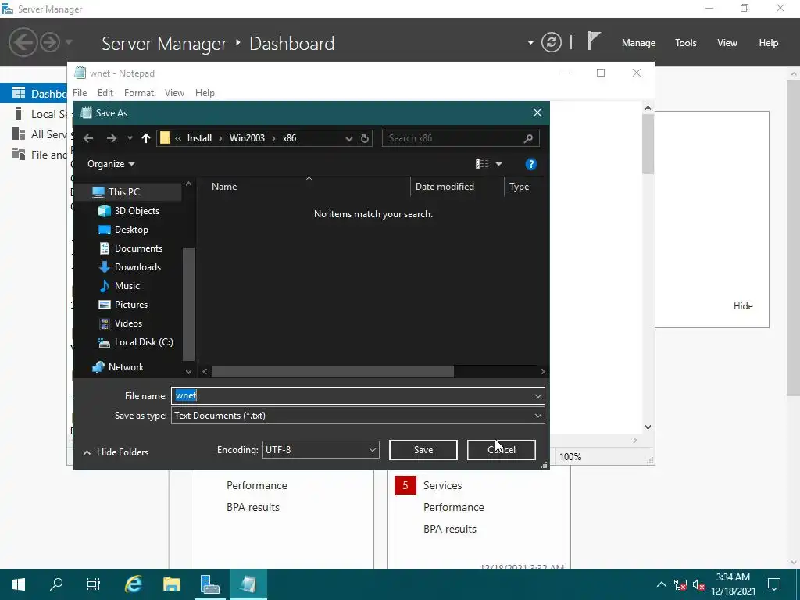Expand the address bar path dropdown

click(349, 138)
